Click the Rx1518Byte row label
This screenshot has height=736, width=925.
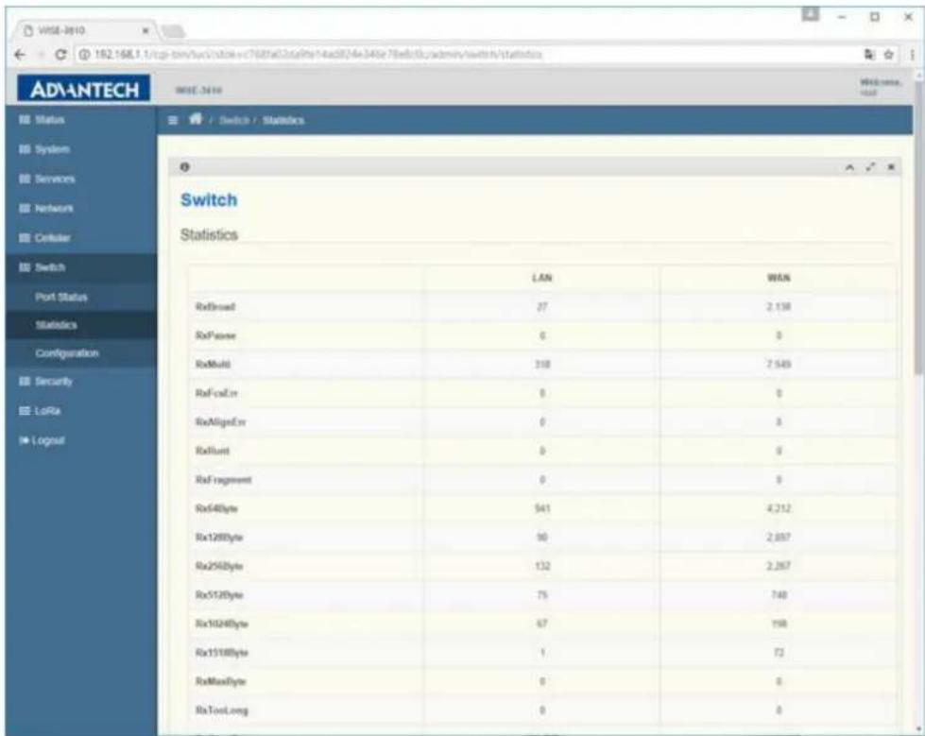[x=222, y=653]
